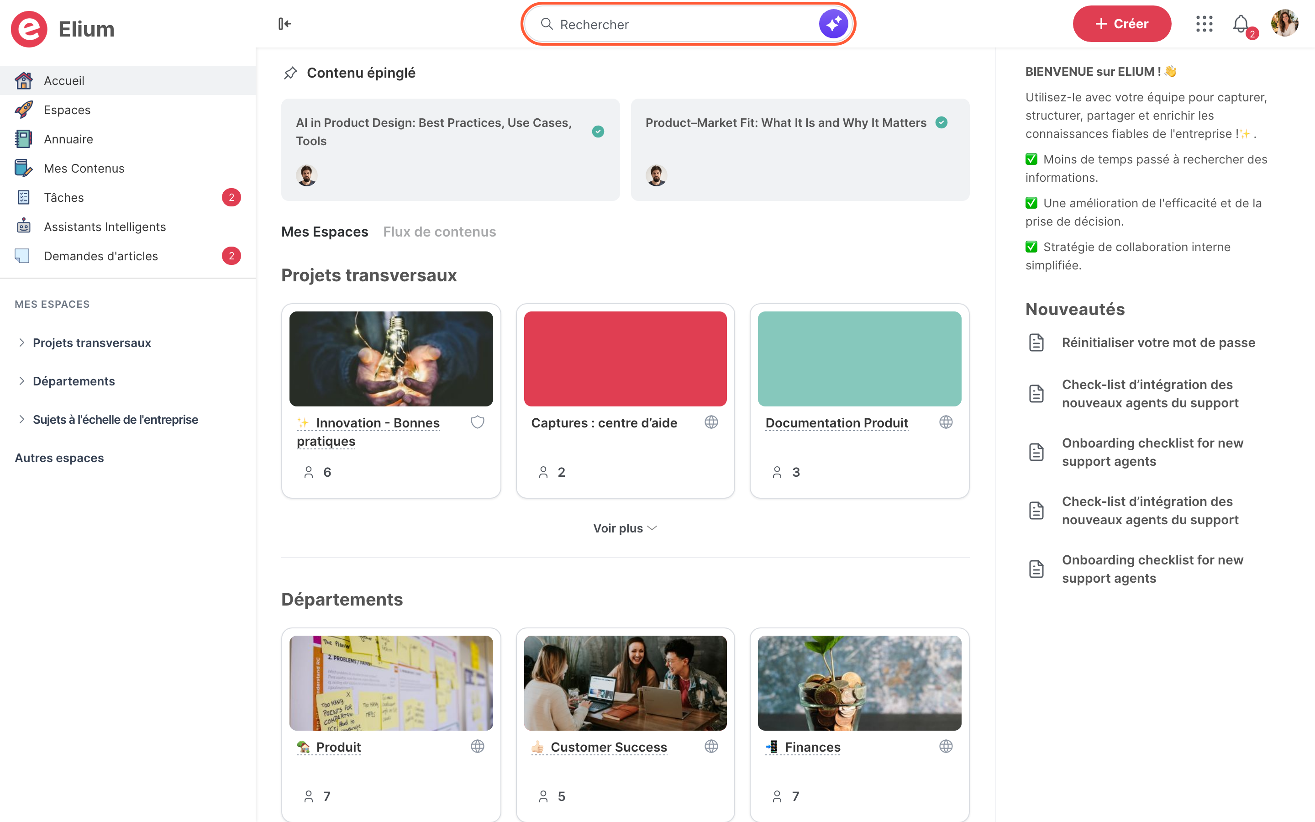Expand Départements in the sidebar tree

[22, 381]
